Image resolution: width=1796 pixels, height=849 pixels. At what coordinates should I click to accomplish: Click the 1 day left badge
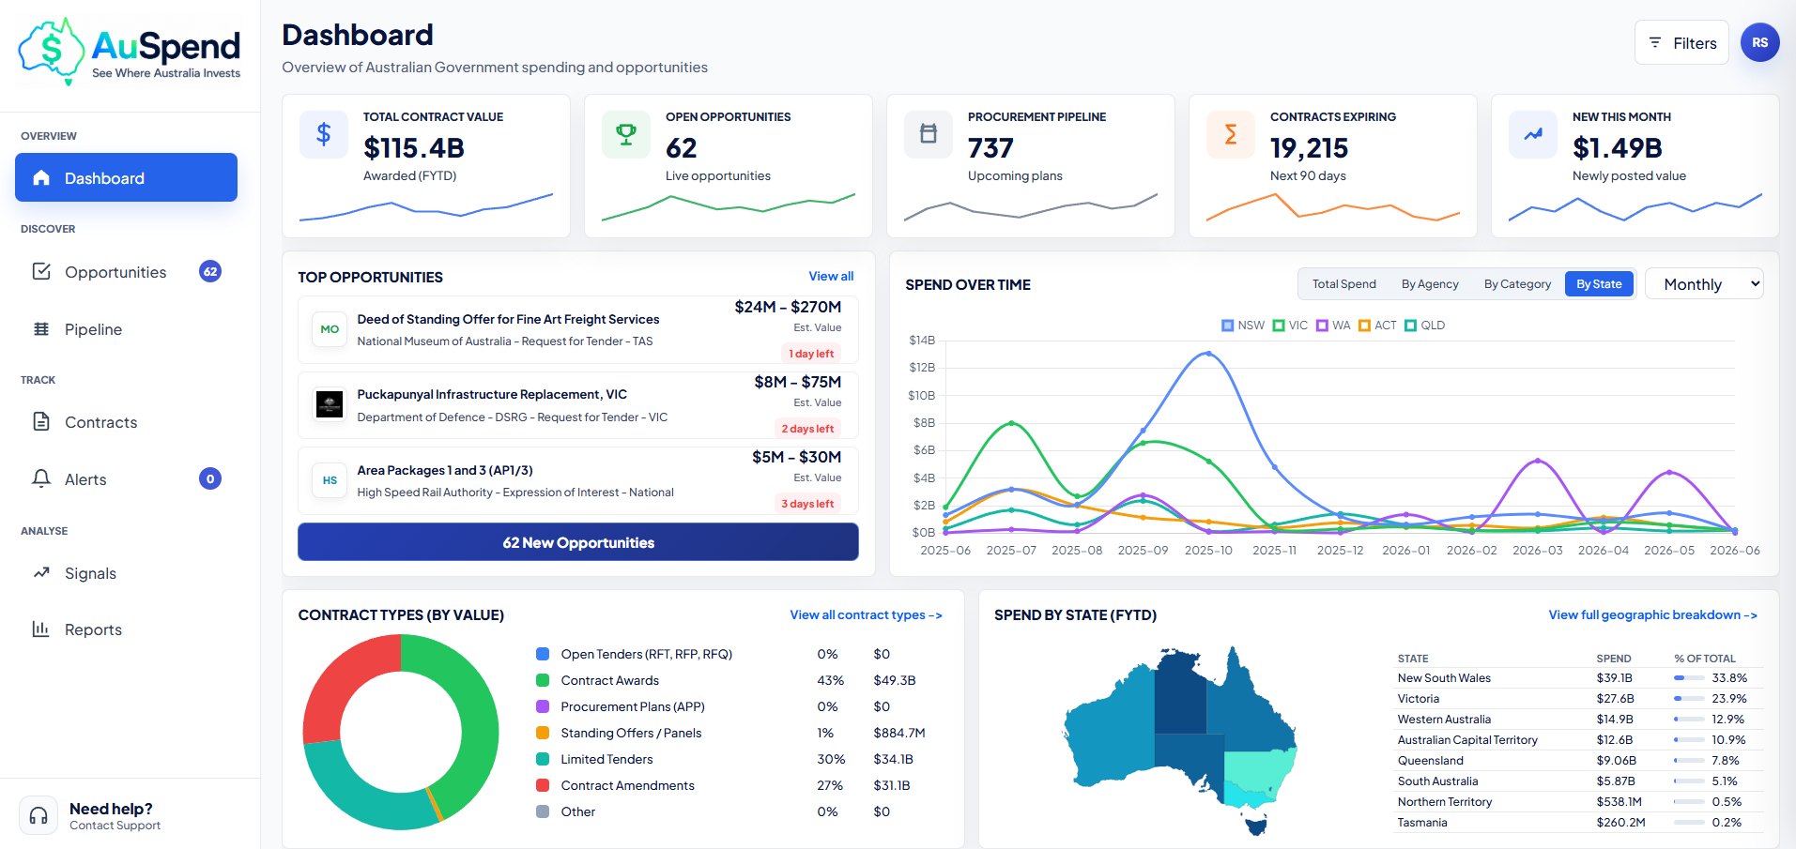tap(810, 354)
